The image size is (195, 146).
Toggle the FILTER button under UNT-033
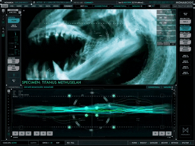click(x=14, y=21)
